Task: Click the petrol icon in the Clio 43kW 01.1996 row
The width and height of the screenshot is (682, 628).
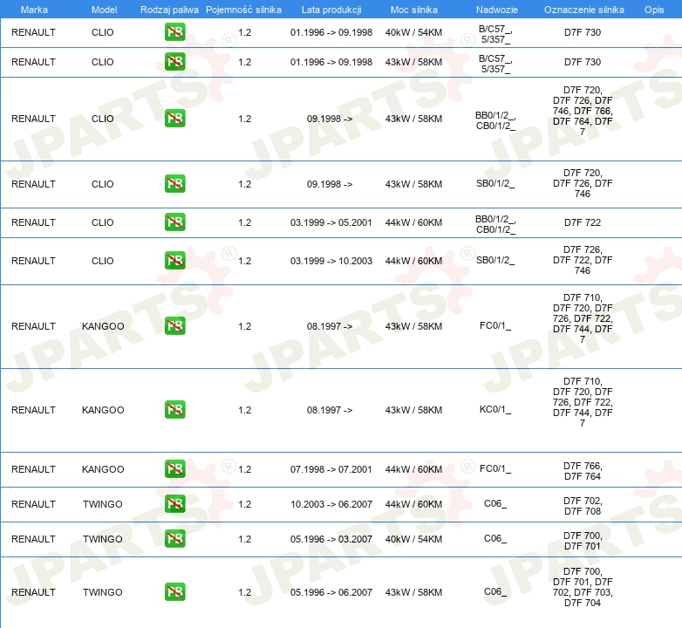Action: [x=174, y=62]
